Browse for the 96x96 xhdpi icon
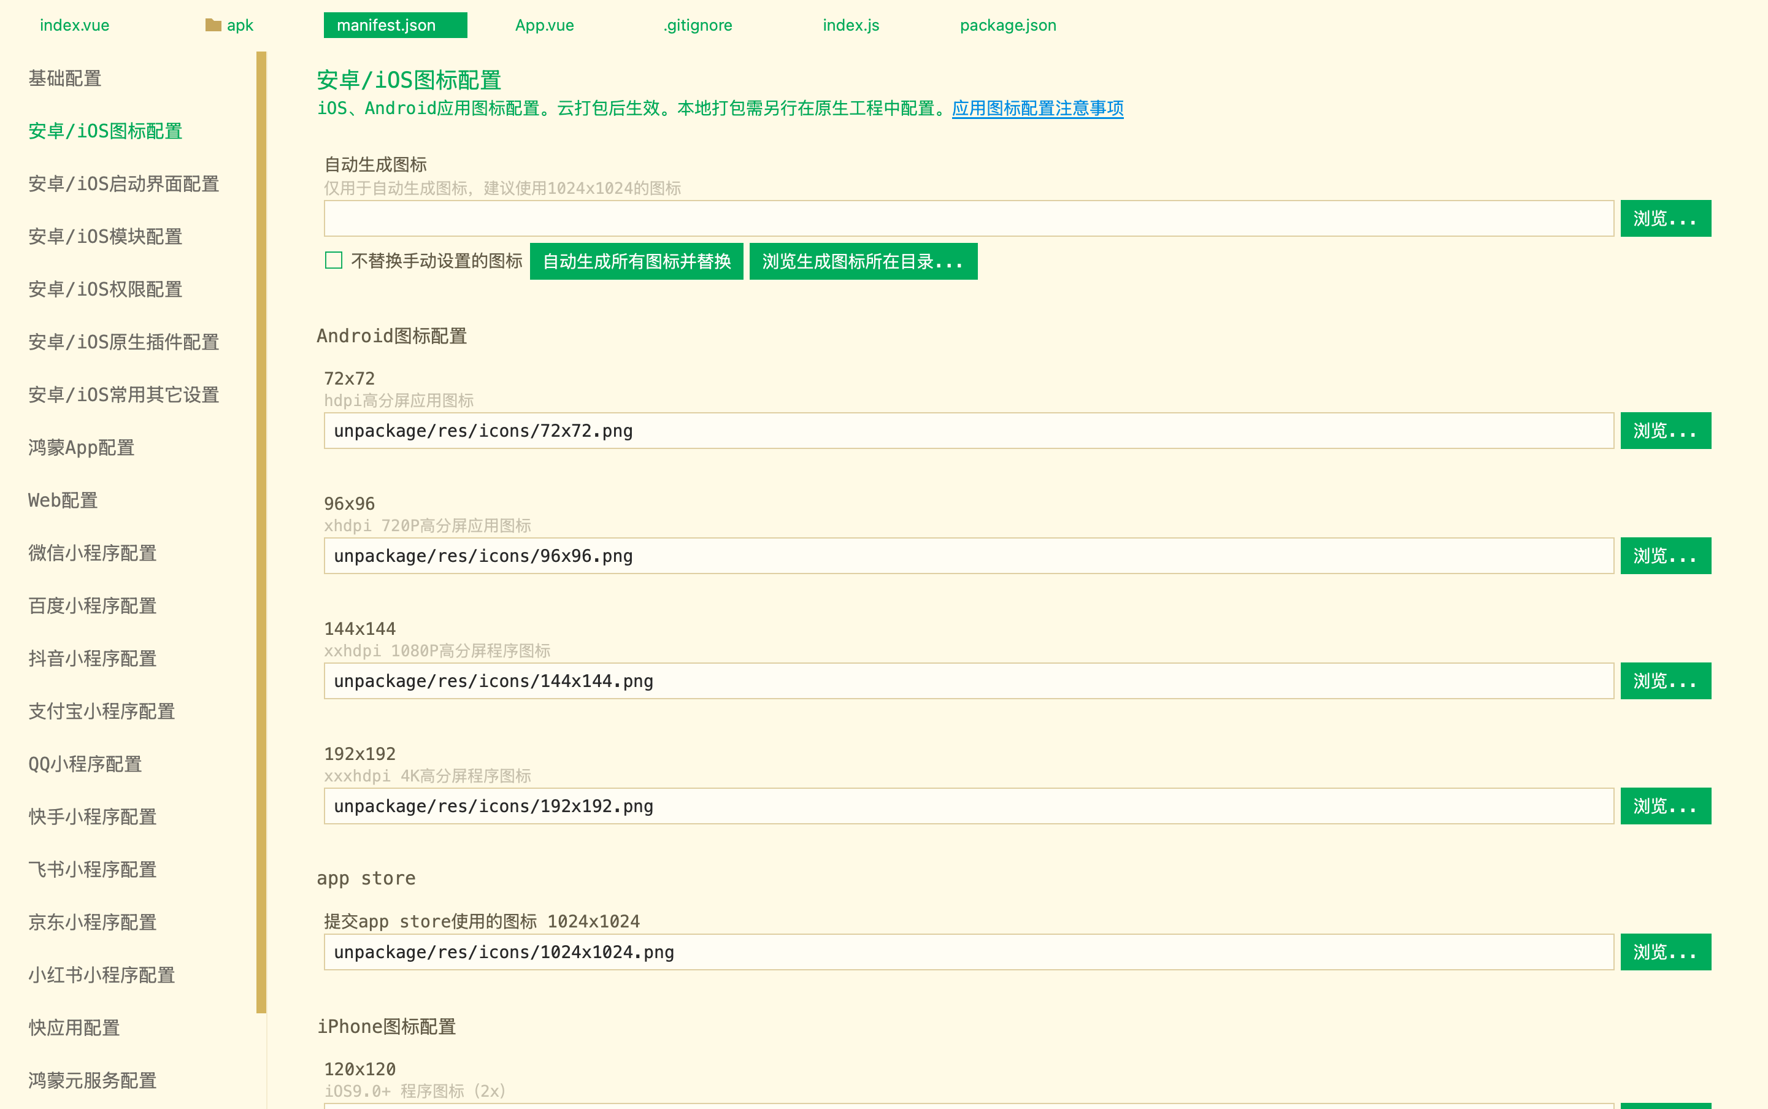 1666,556
